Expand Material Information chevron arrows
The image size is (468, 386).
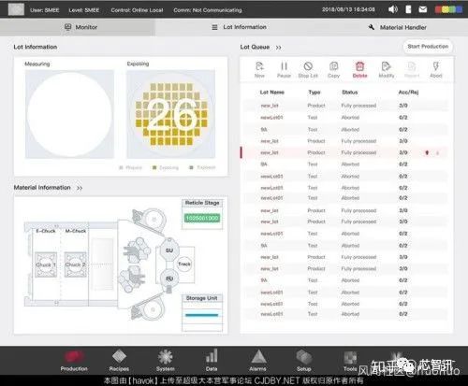tap(80, 188)
